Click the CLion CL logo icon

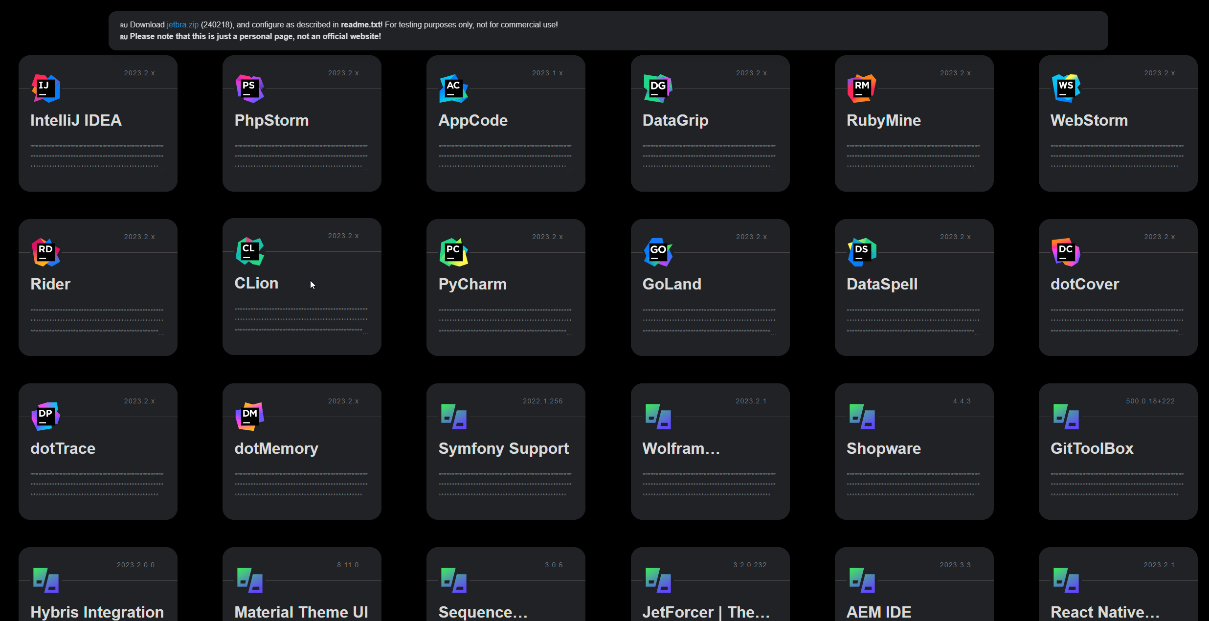[250, 251]
